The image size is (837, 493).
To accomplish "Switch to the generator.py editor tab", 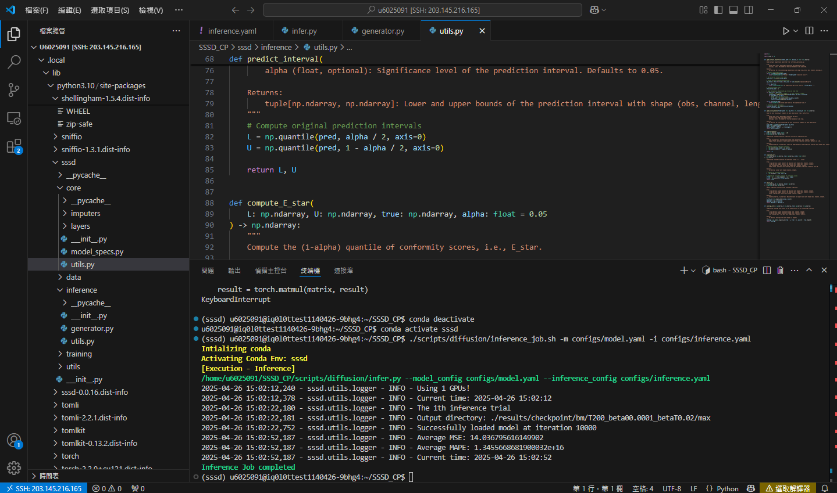I will tap(382, 31).
